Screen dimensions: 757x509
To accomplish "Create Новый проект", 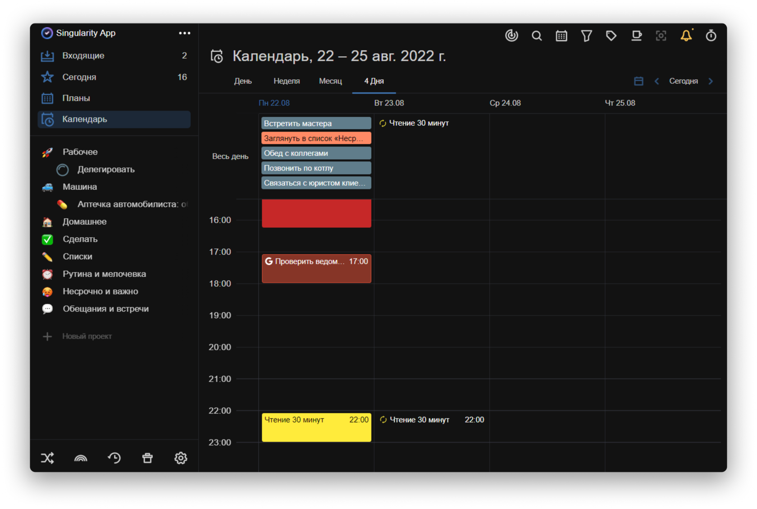I will click(x=87, y=336).
